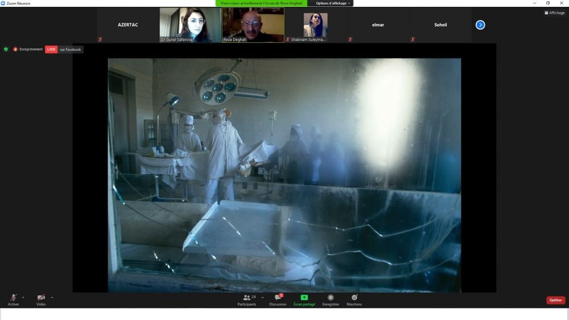Select Reza Deghati's video thumbnail

pyautogui.click(x=253, y=24)
